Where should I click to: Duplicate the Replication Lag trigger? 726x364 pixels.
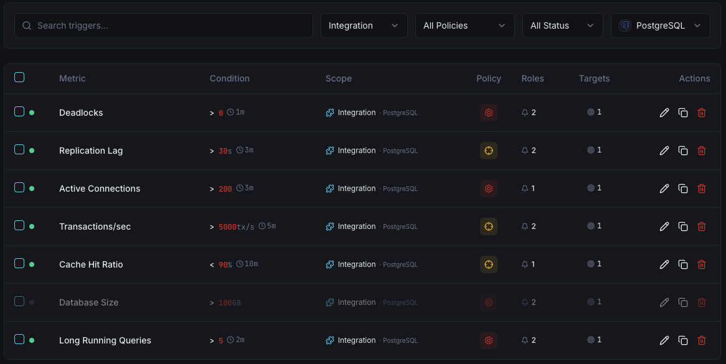682,150
